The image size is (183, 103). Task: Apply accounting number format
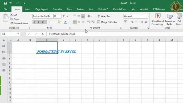pos(126,22)
